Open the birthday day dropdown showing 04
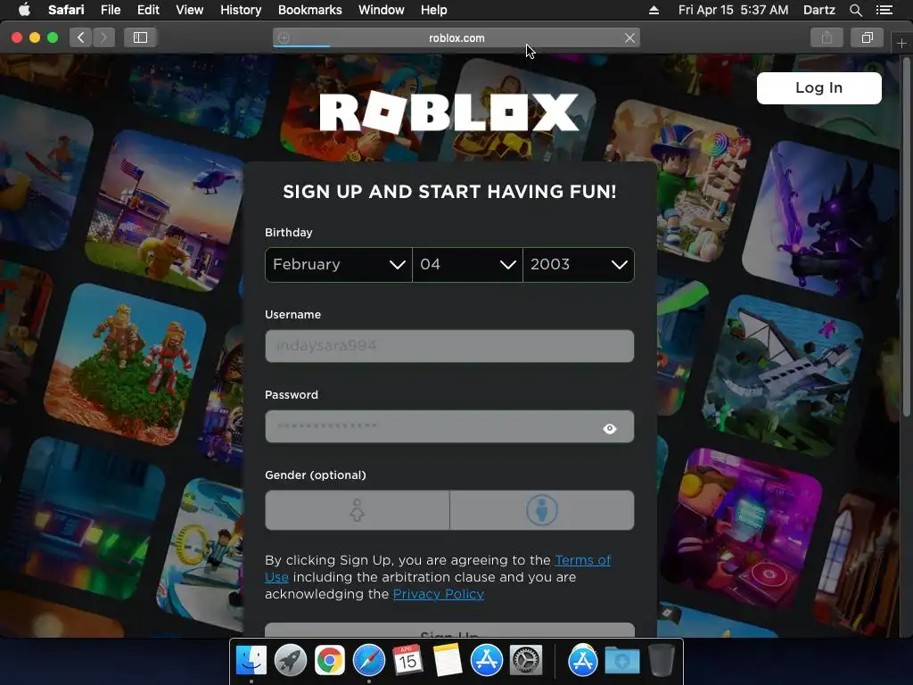 click(467, 264)
